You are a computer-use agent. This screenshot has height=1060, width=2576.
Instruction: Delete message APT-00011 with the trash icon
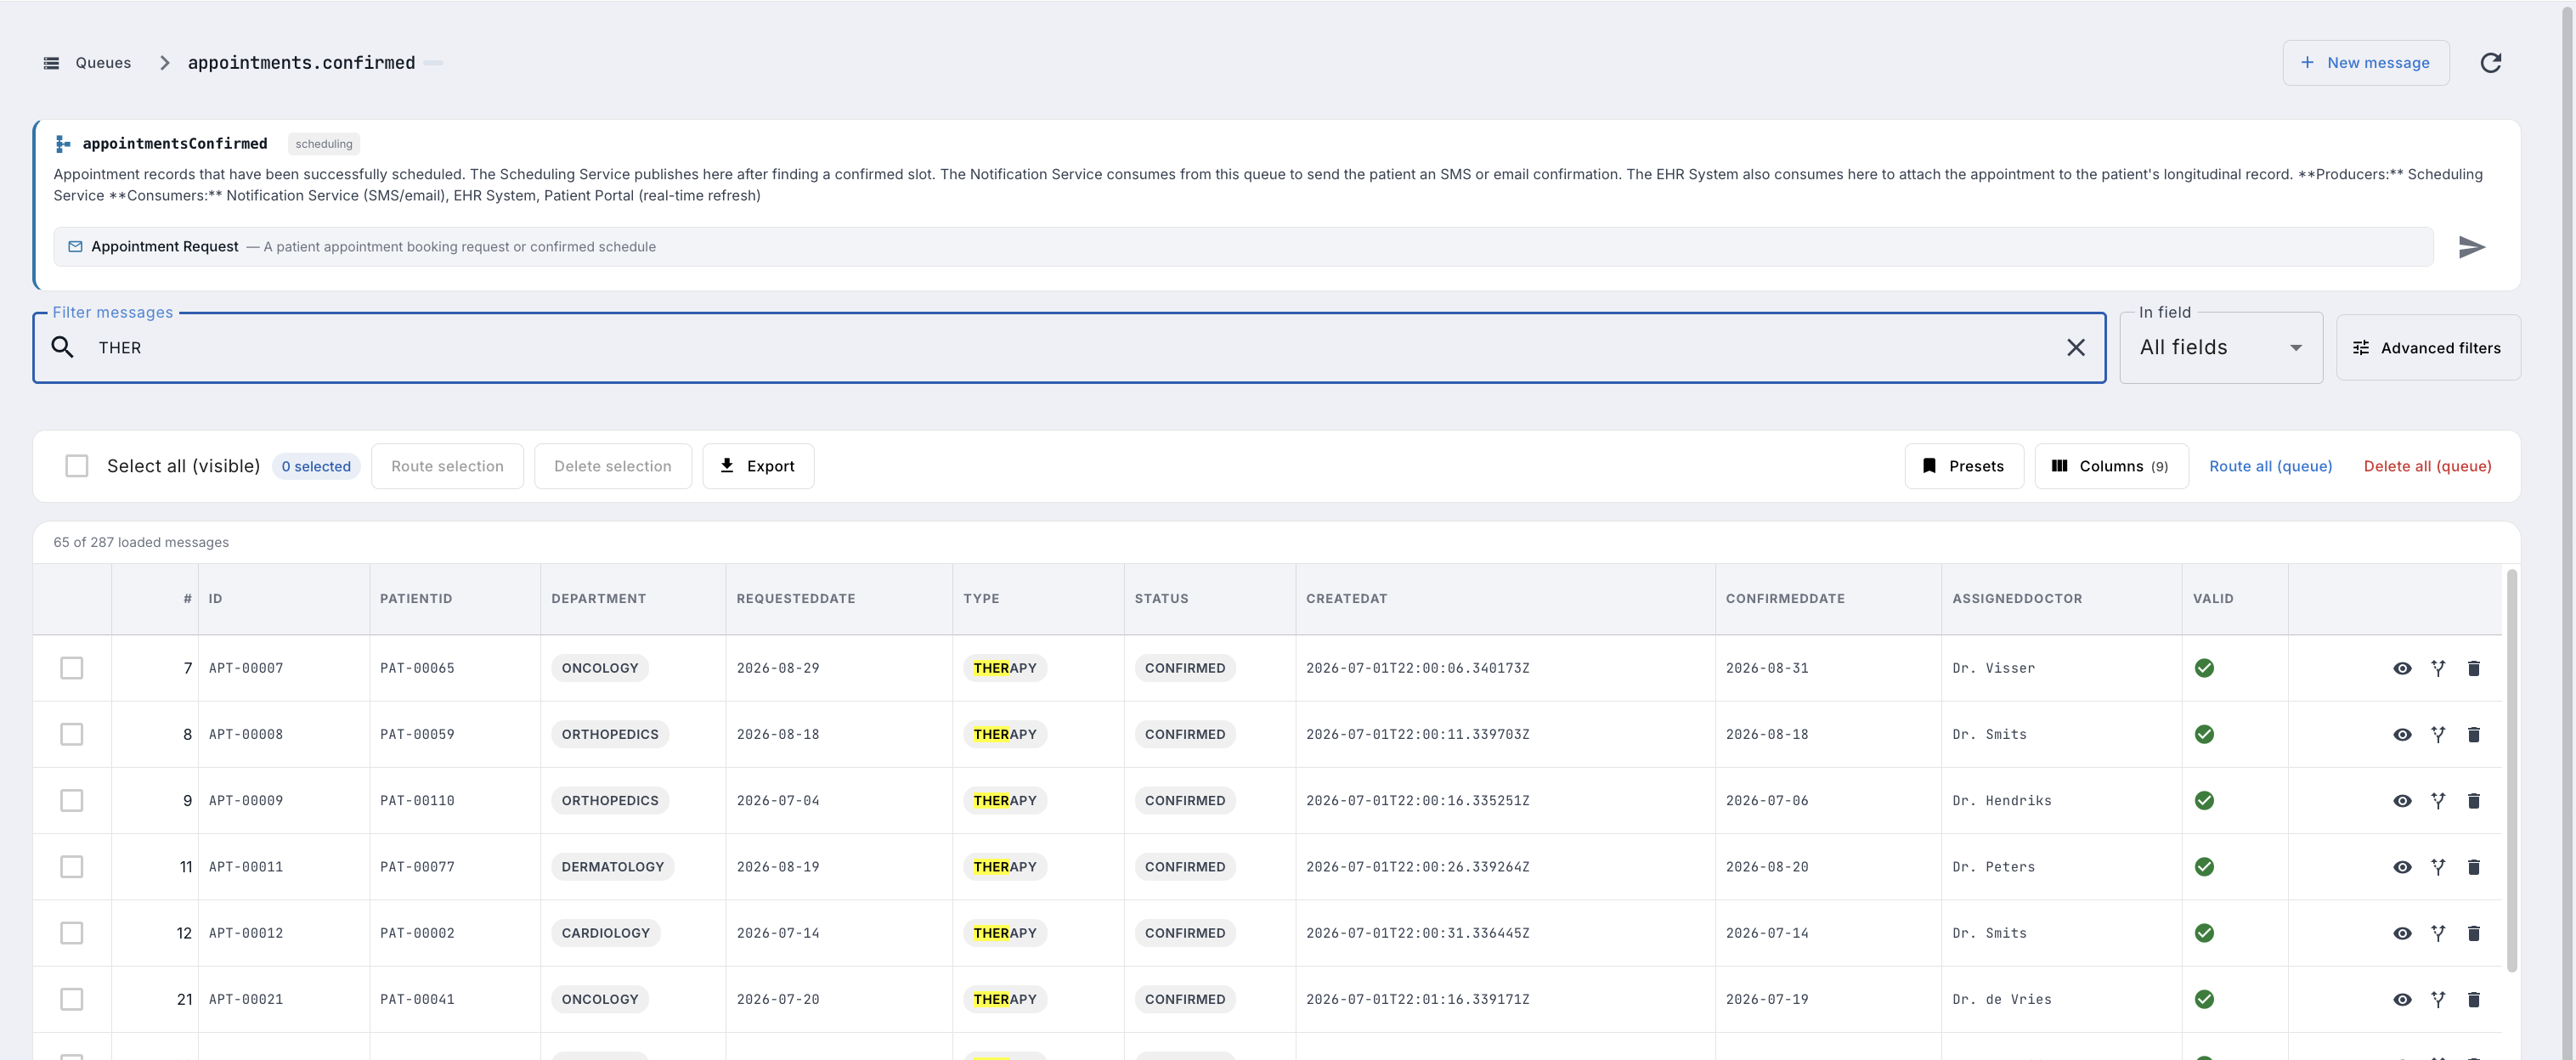2473,867
